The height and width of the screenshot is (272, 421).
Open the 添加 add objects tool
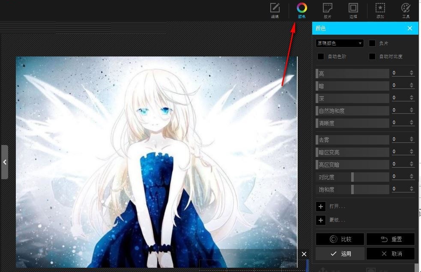click(x=380, y=10)
